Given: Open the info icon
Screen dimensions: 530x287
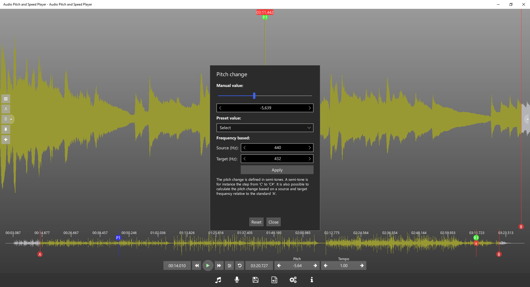Looking at the screenshot, I should pyautogui.click(x=312, y=280).
